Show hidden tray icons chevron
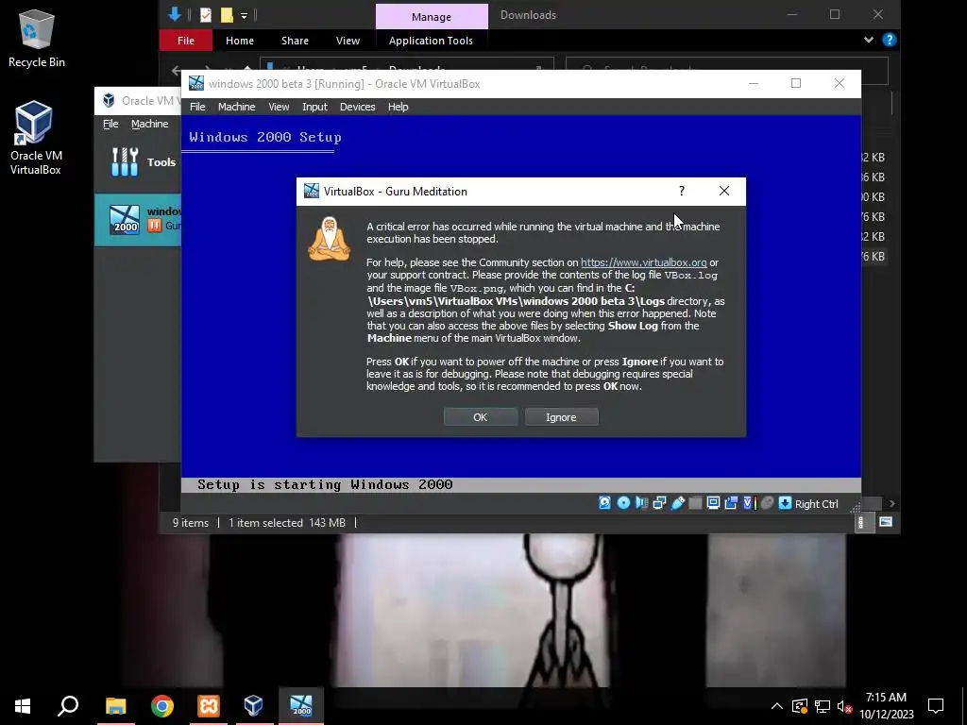The height and width of the screenshot is (725, 967). click(776, 706)
